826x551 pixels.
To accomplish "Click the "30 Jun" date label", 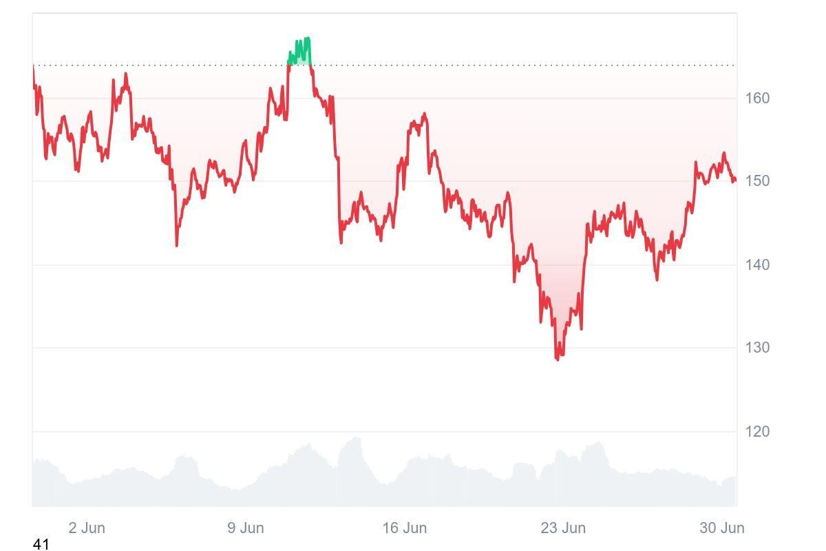I will click(722, 528).
